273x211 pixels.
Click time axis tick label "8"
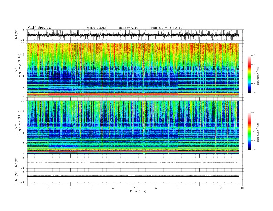(x=199, y=188)
